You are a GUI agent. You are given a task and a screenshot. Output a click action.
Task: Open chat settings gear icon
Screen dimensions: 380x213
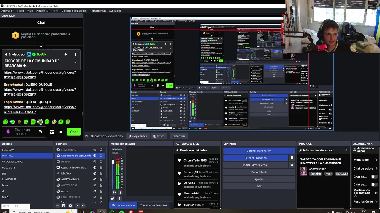point(61,132)
